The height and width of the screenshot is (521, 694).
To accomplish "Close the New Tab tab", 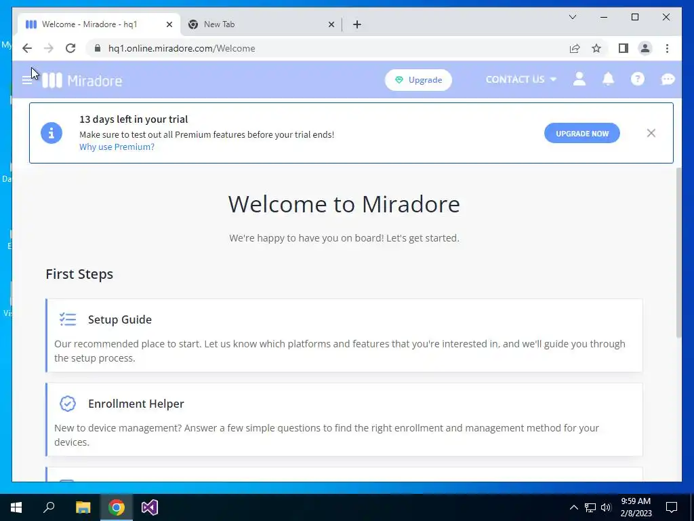I will tap(331, 24).
